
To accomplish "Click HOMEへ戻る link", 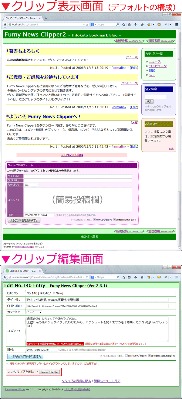I will click(89, 237).
